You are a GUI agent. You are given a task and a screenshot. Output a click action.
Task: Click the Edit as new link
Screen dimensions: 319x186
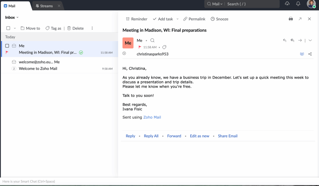click(199, 136)
